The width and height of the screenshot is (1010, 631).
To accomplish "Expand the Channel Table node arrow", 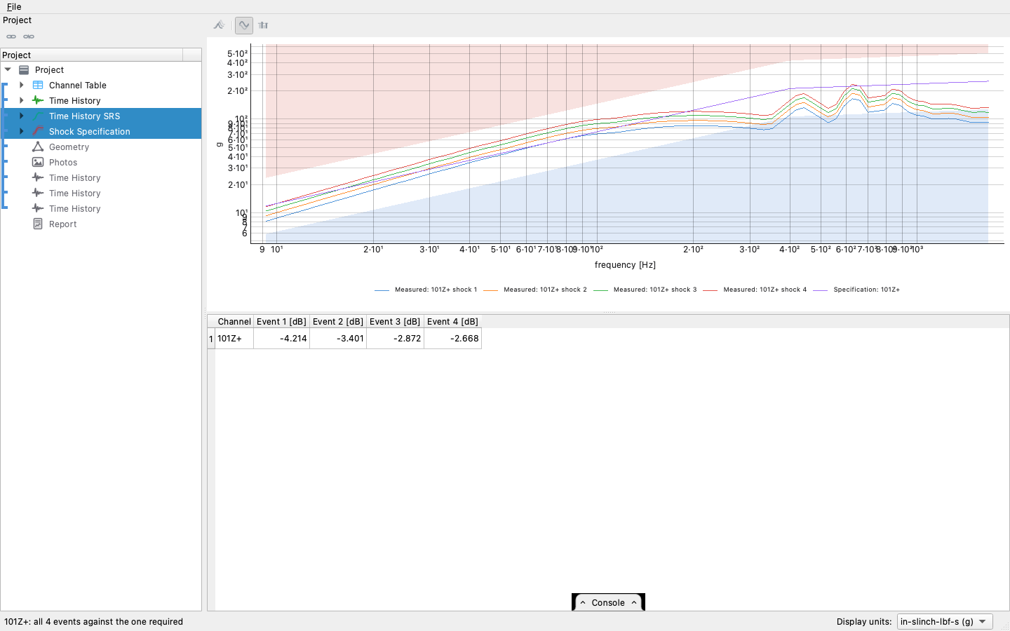I will click(22, 85).
